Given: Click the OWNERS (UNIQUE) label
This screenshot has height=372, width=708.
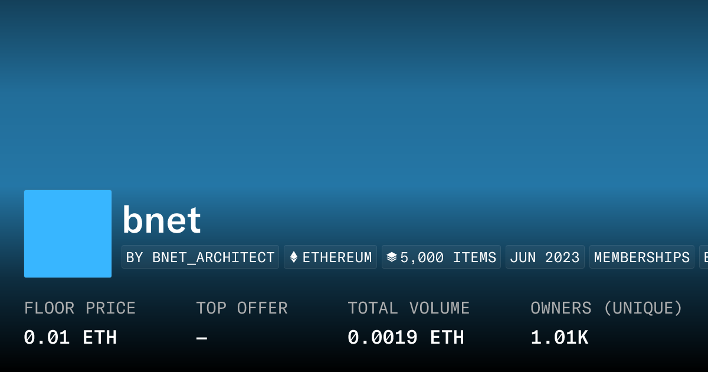Looking at the screenshot, I should pos(606,308).
